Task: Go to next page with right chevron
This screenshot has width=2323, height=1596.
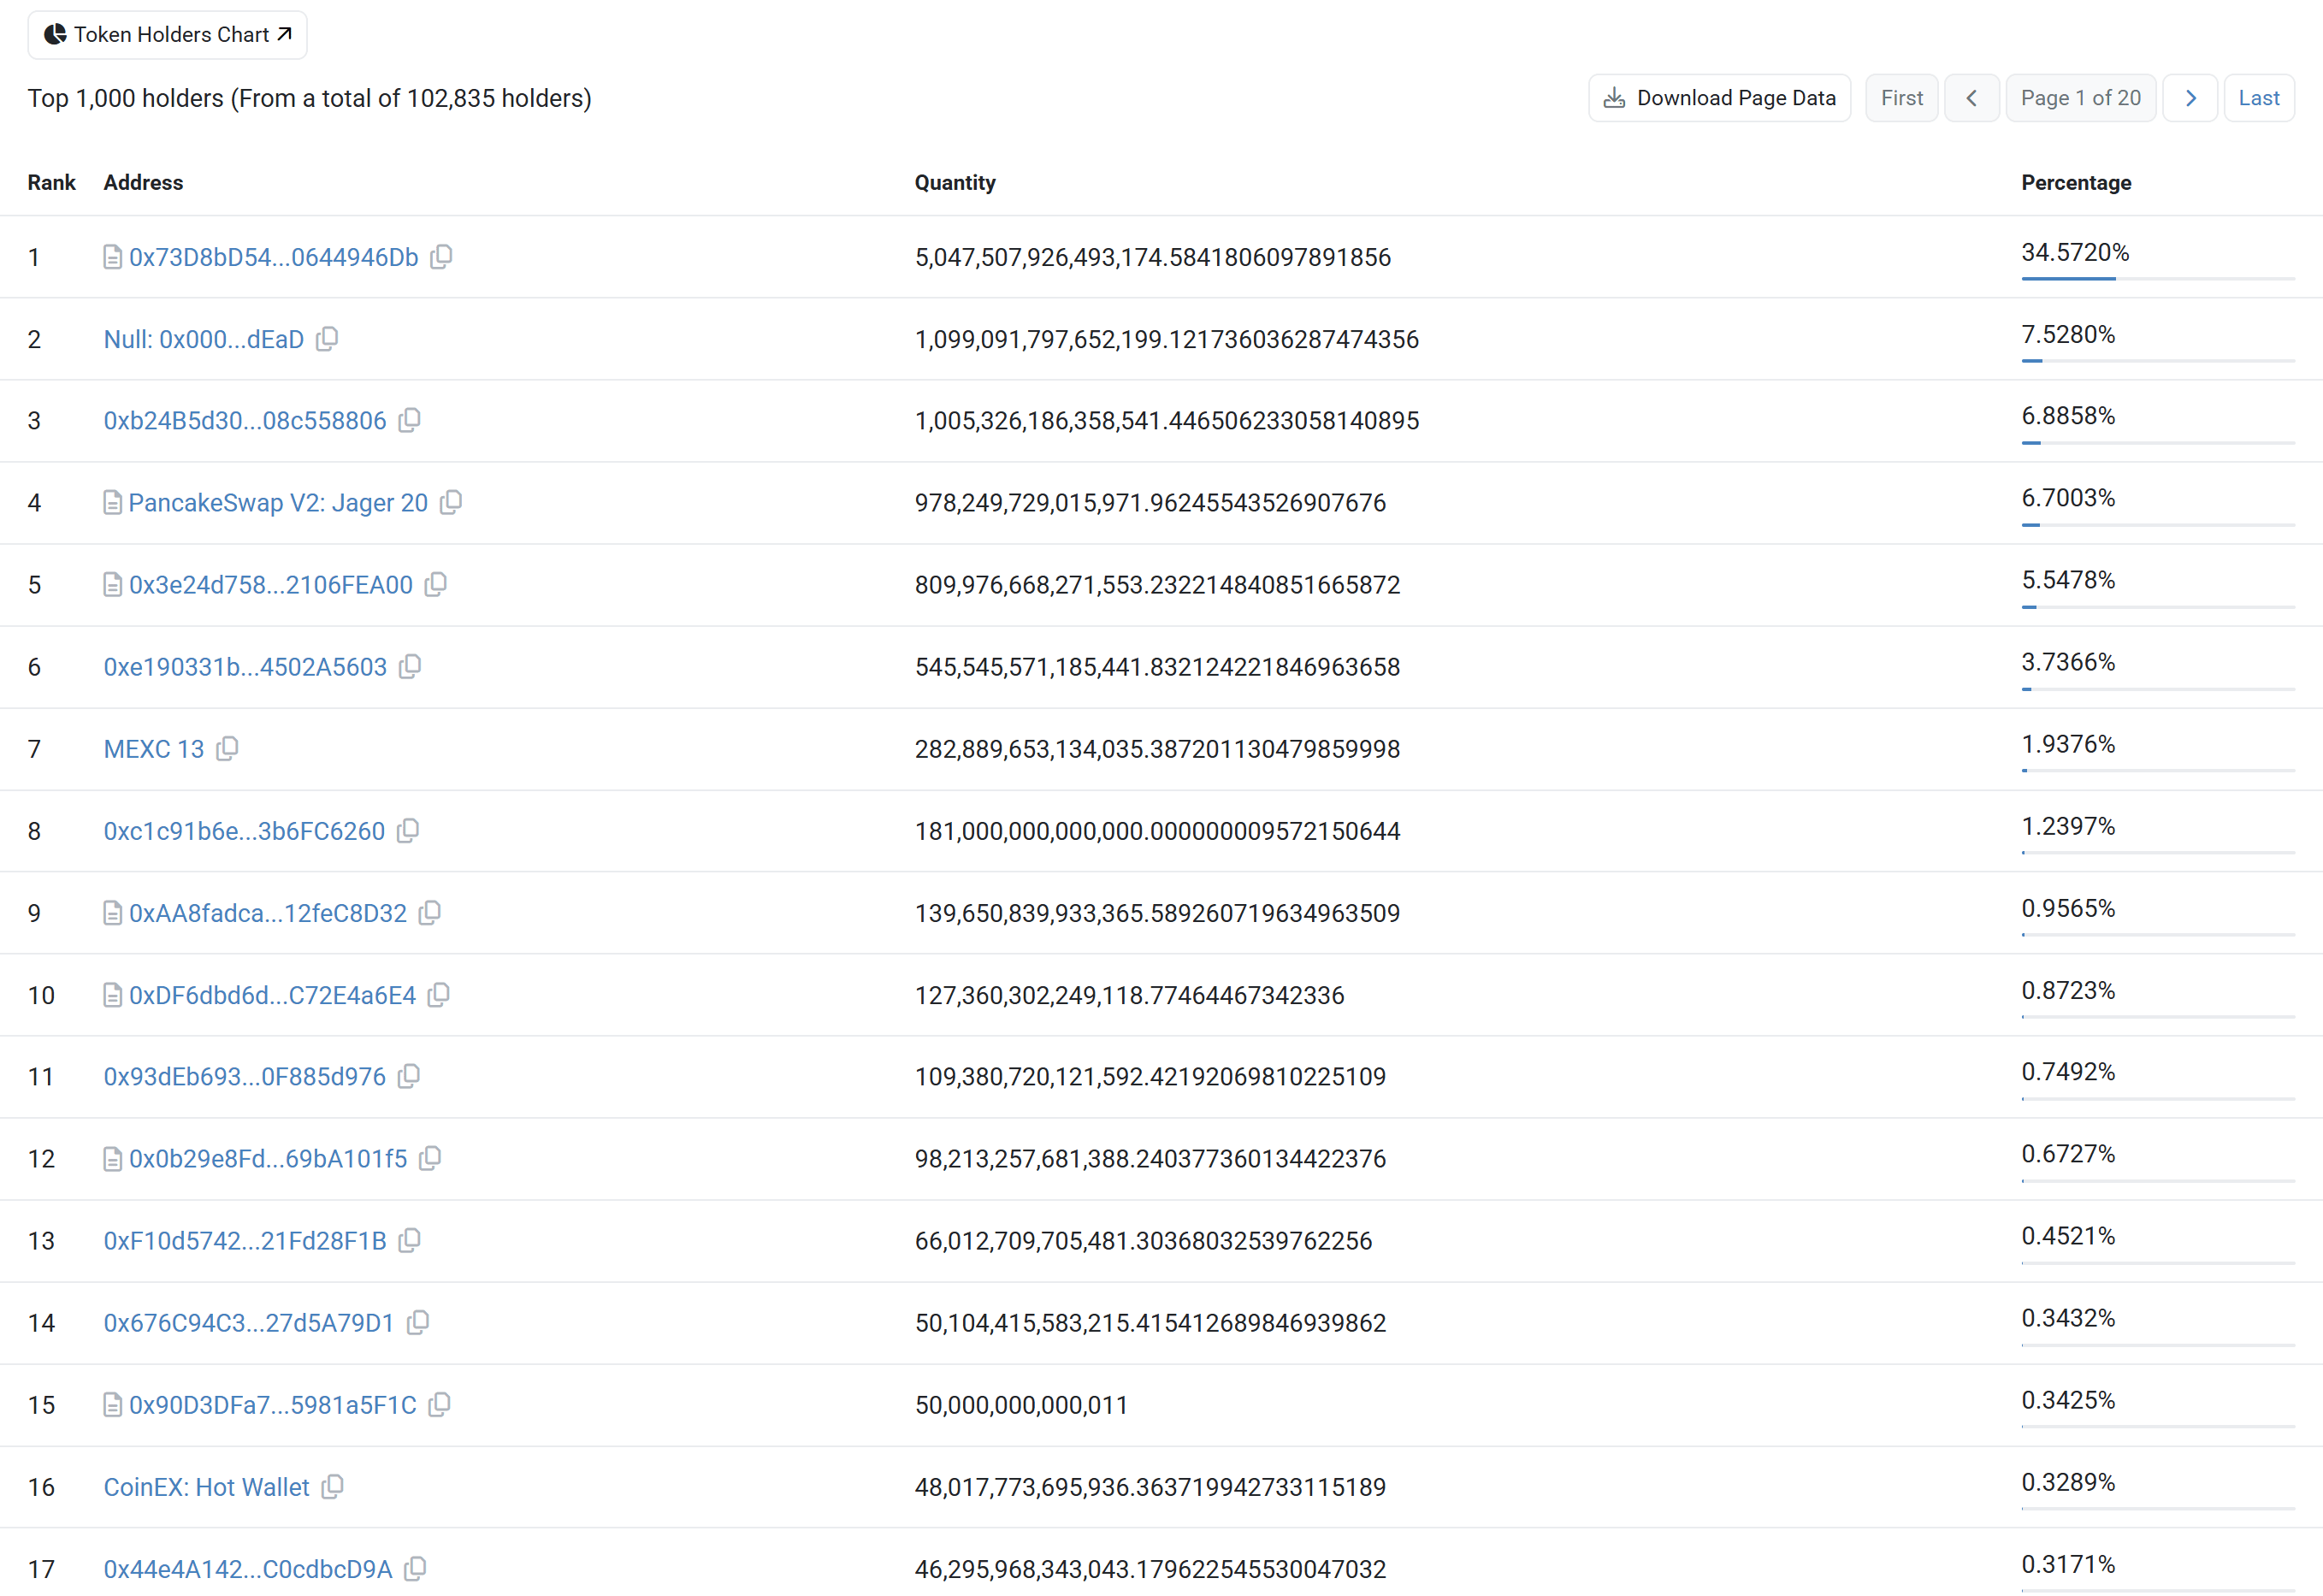Action: 2189,98
